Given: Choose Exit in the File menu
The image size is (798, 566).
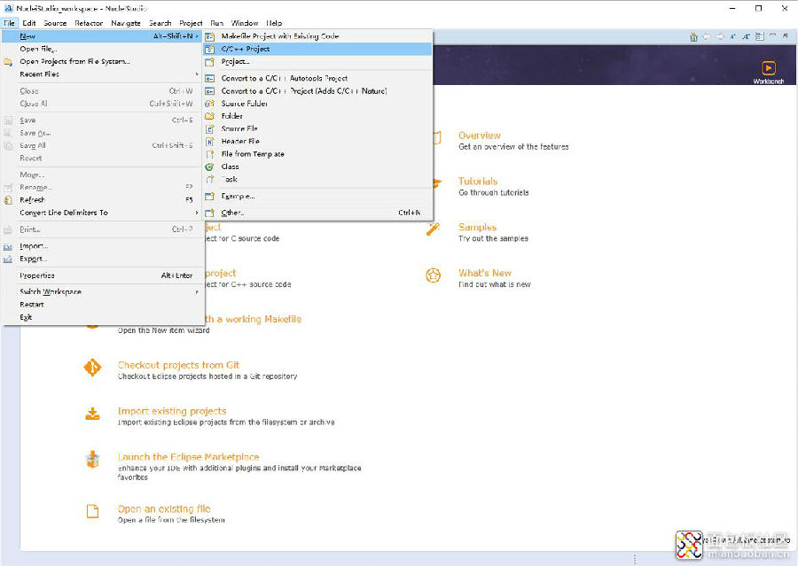Looking at the screenshot, I should (x=102, y=317).
